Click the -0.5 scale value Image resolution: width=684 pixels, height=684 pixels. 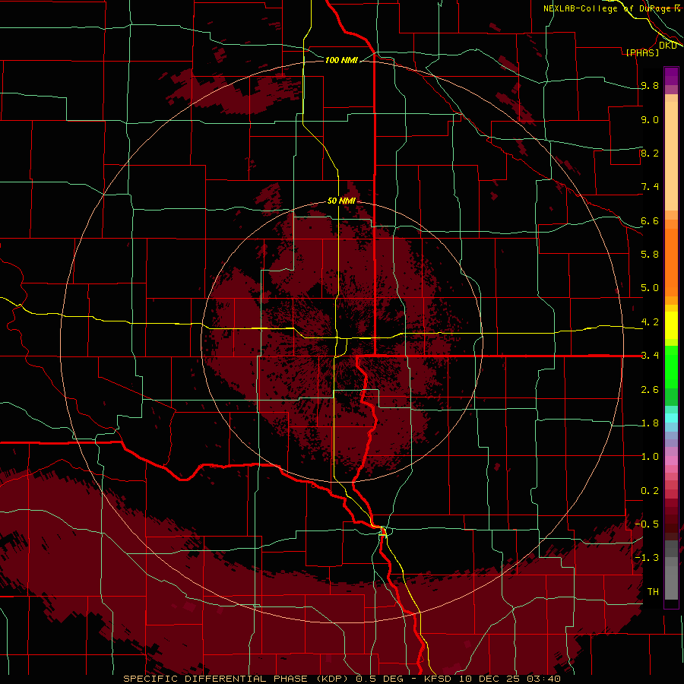click(647, 524)
